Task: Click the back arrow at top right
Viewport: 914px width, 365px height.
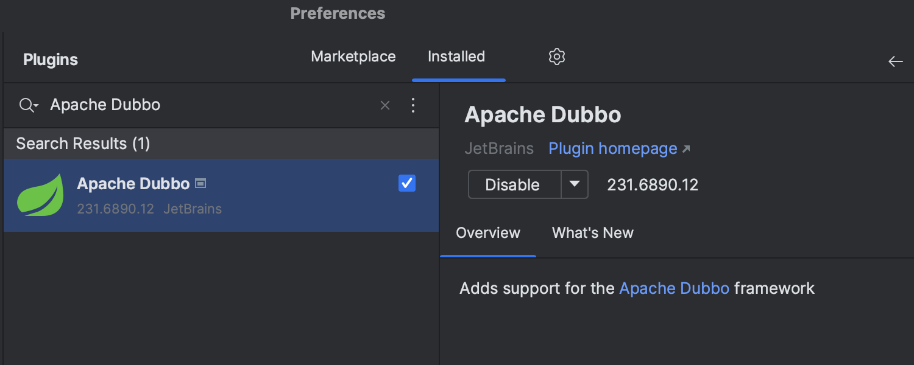Action: tap(895, 61)
